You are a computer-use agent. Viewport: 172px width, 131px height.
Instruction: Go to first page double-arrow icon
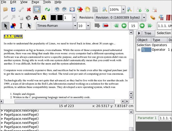(116, 26)
